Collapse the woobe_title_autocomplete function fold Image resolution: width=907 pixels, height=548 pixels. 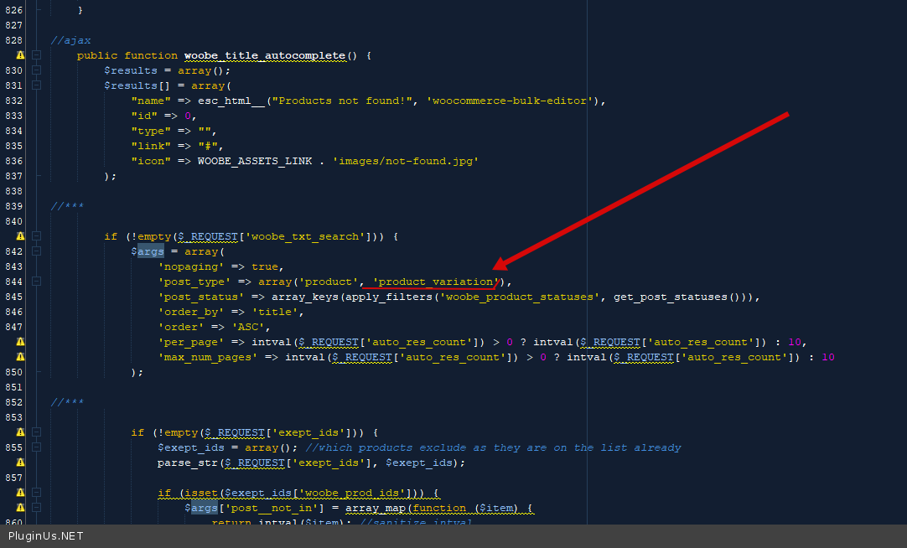(x=36, y=55)
